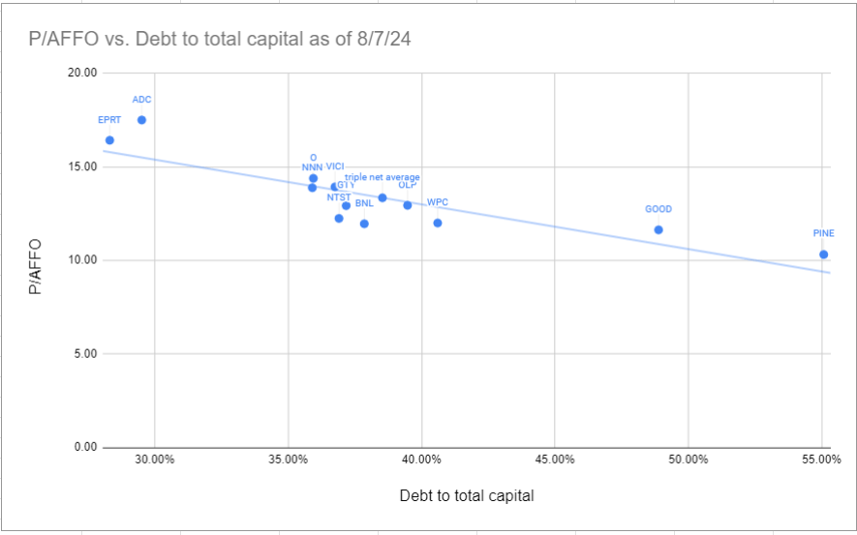The width and height of the screenshot is (857, 535).
Task: Select the ADC data point
Action: [x=141, y=120]
